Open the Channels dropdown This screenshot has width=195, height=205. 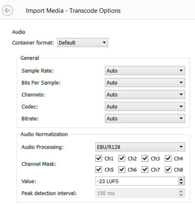point(145,94)
